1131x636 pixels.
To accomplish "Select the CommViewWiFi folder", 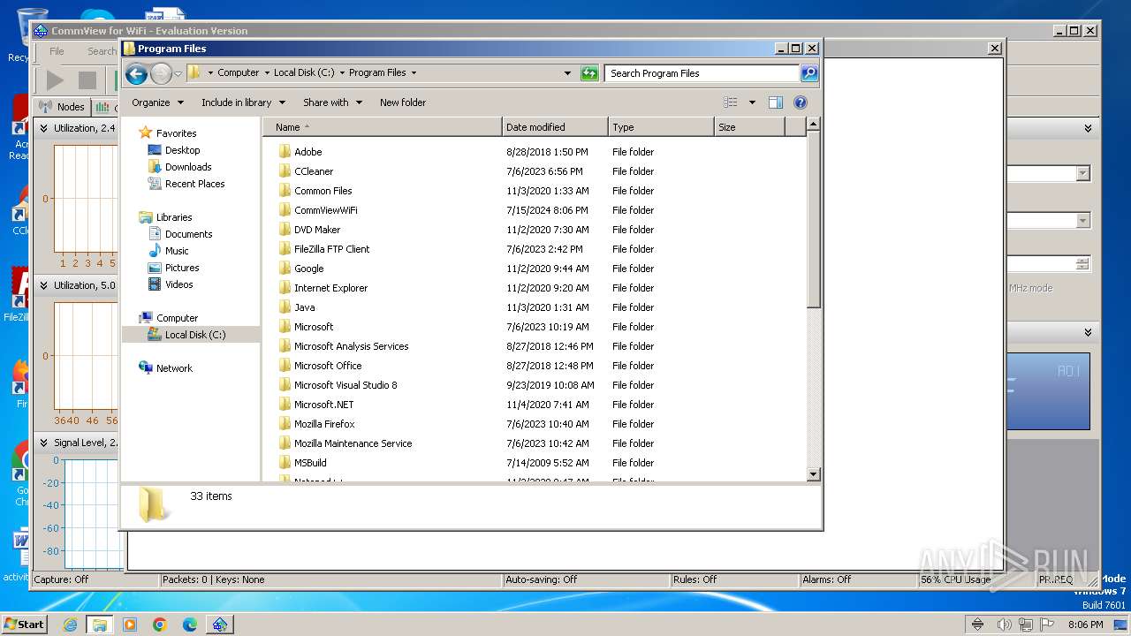I will (325, 210).
